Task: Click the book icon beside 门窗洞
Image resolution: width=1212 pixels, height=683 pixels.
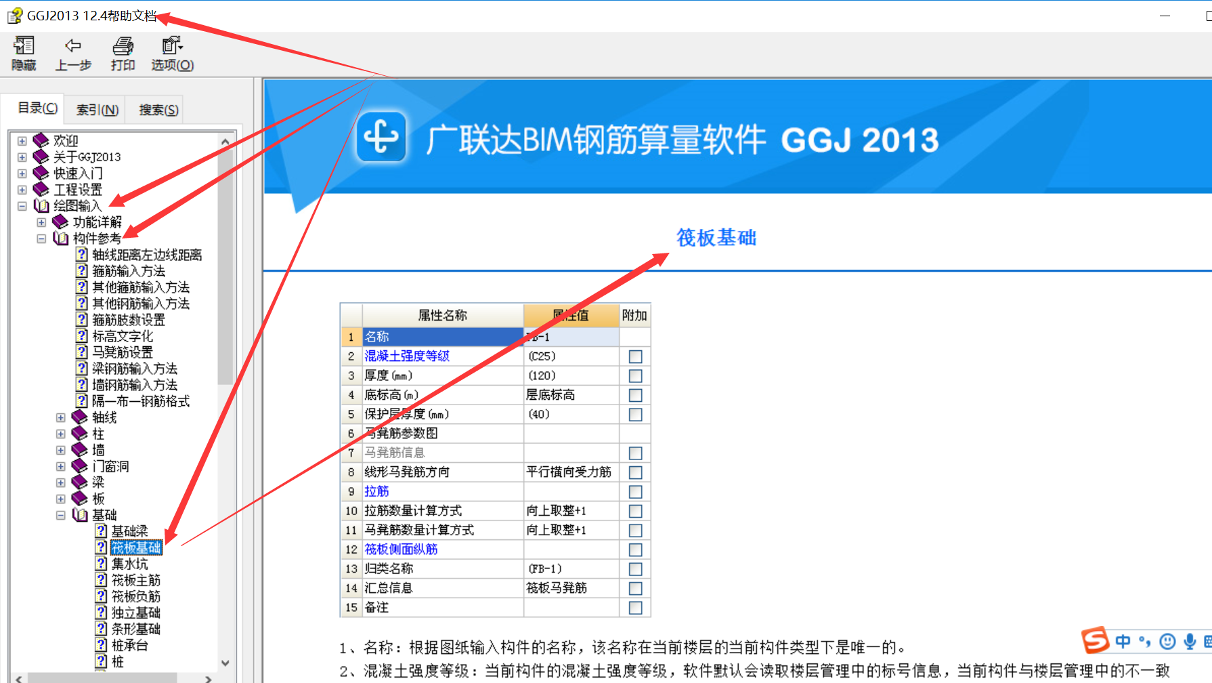Action: (x=80, y=465)
